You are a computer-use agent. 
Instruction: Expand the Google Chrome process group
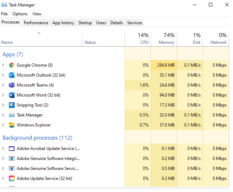tap(3, 65)
